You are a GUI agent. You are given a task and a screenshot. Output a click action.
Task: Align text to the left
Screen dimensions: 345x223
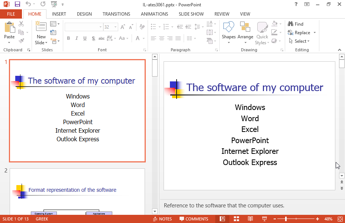[154, 38]
